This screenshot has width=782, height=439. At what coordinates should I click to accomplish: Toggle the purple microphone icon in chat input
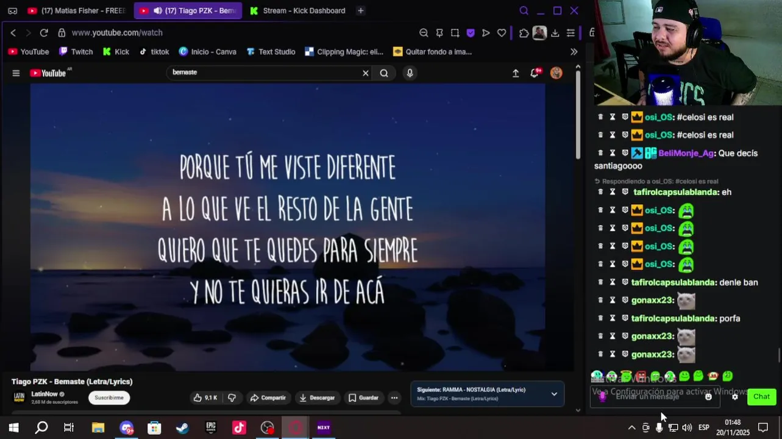[x=603, y=396]
